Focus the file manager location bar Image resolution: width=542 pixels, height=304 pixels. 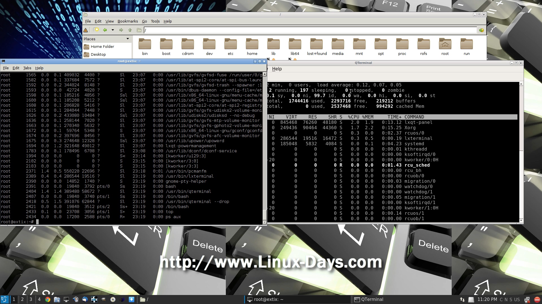[310, 30]
